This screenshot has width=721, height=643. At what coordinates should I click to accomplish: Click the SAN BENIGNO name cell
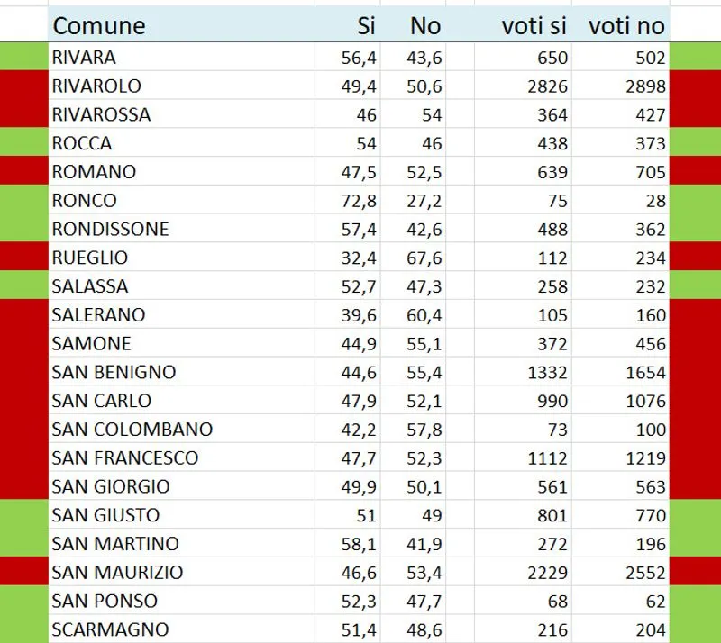[180, 372]
